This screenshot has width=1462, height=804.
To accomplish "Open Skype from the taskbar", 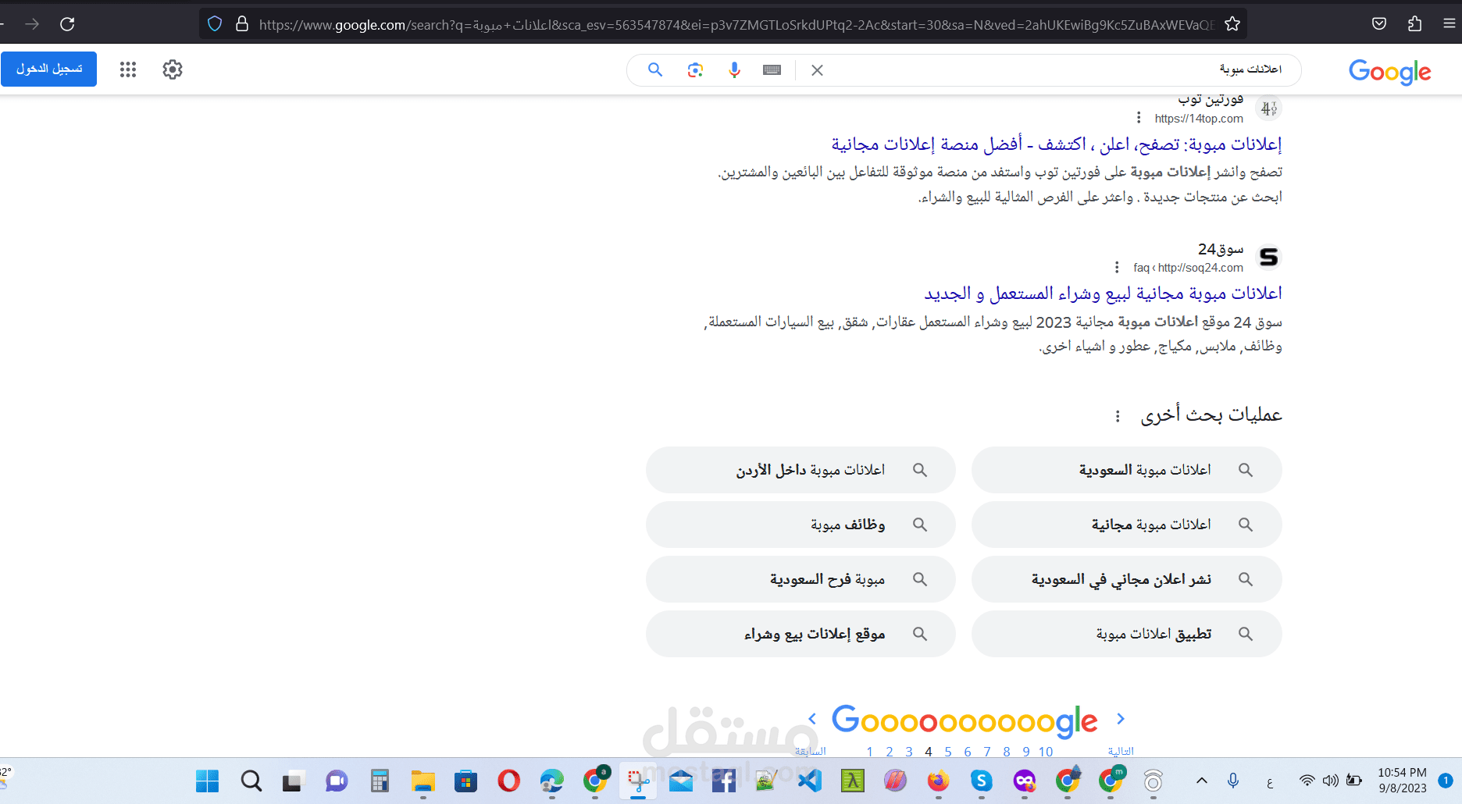I will (x=982, y=781).
